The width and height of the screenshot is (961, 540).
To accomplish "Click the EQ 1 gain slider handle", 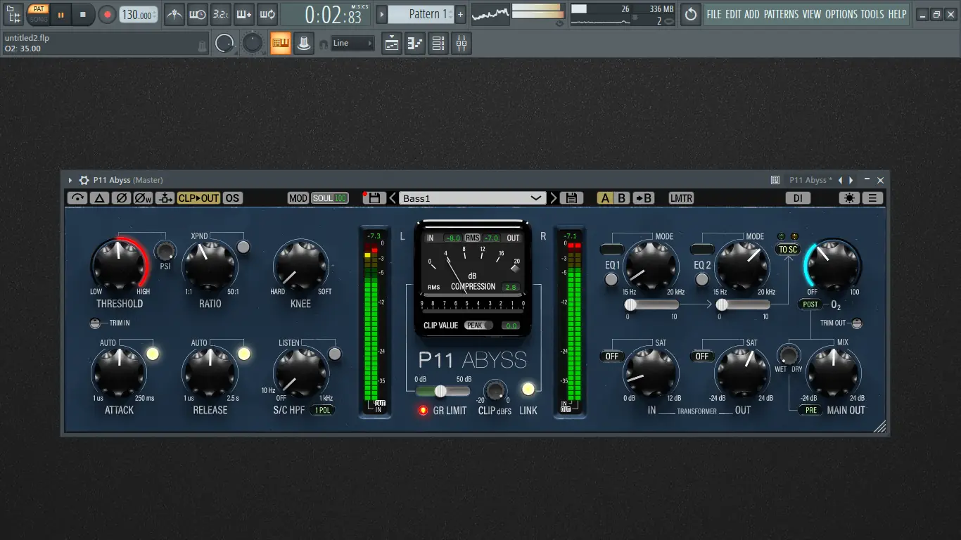I will [x=631, y=304].
